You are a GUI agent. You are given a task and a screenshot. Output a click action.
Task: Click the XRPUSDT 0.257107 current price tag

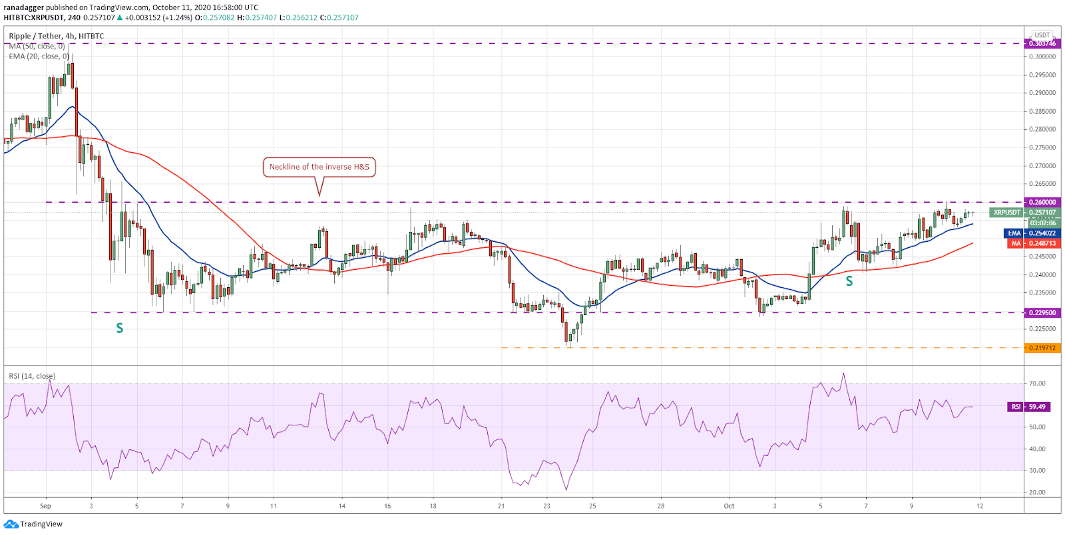1024,213
